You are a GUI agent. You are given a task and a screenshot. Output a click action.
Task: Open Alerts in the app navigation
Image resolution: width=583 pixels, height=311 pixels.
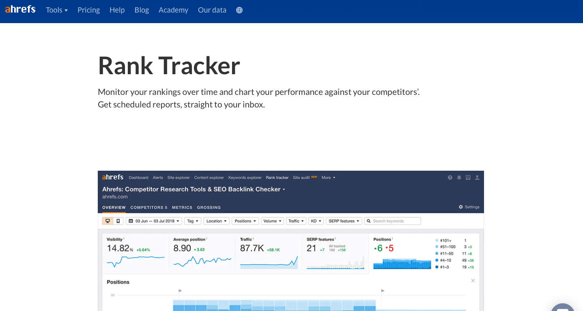click(x=158, y=178)
